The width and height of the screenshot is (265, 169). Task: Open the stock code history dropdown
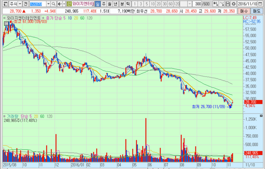click(x=48, y=4)
